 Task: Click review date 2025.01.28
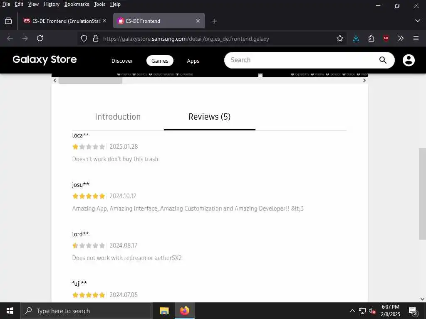tap(124, 147)
